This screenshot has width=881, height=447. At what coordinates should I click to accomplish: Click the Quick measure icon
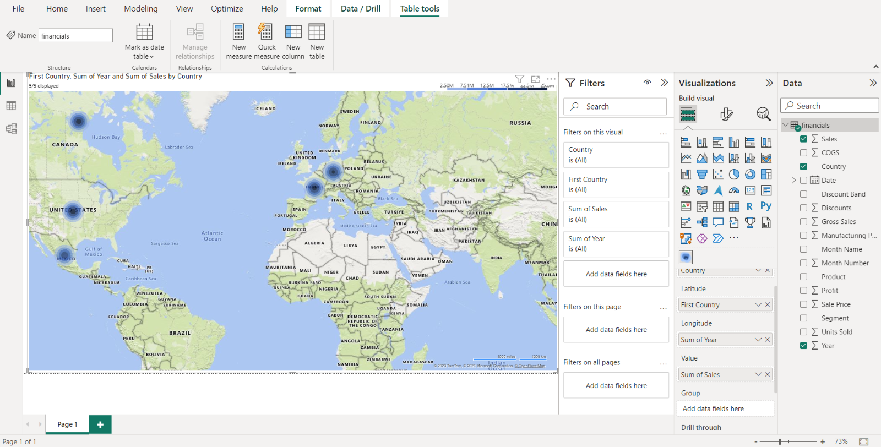[267, 32]
